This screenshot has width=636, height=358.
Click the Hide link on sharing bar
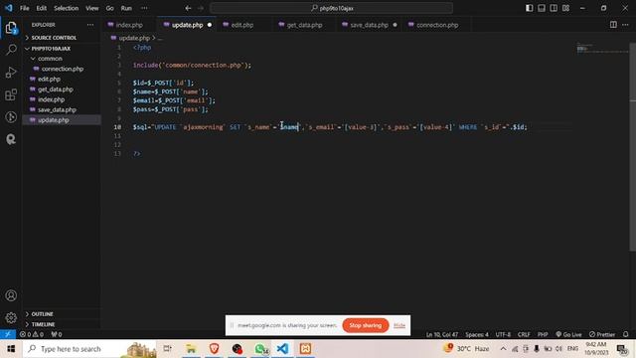(x=399, y=325)
